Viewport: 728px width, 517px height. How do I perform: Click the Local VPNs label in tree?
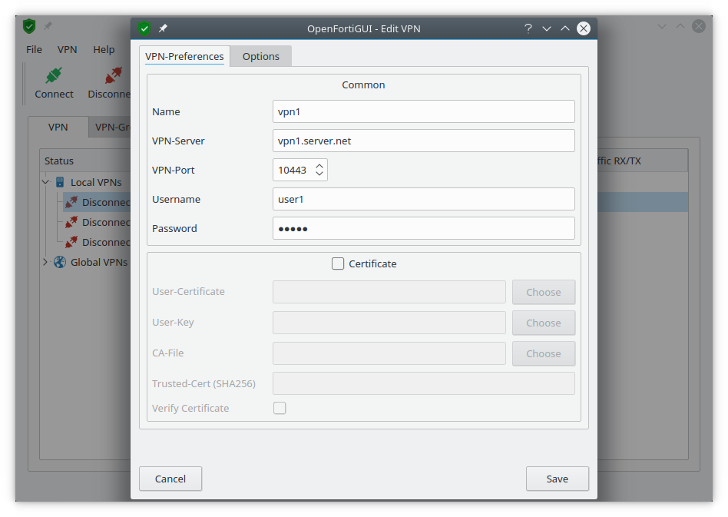coord(96,182)
